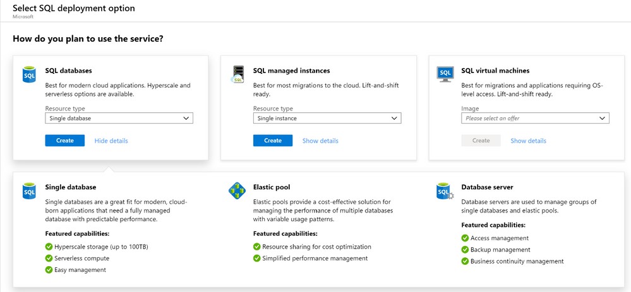Hide details for SQL databases
This screenshot has width=631, height=292.
click(111, 141)
